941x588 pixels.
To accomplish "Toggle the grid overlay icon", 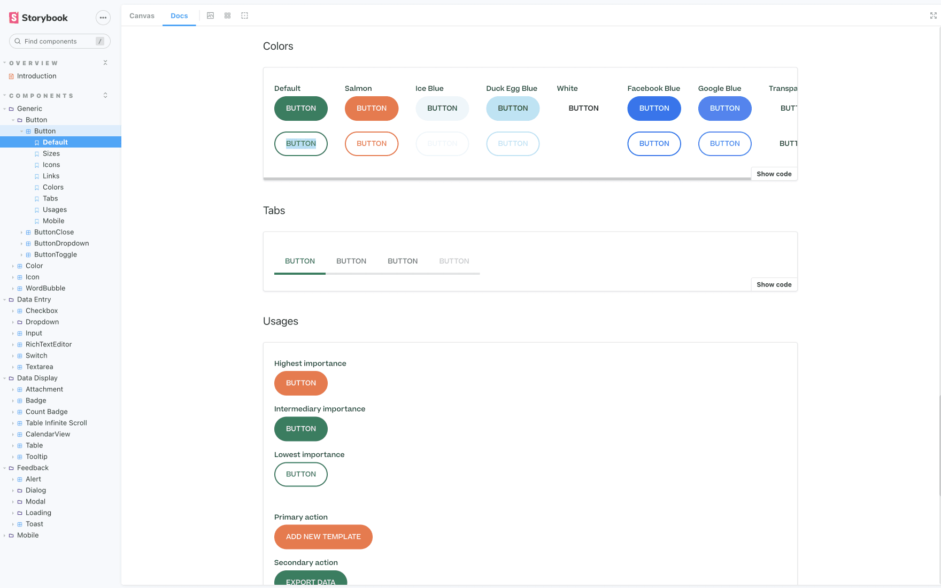I will pyautogui.click(x=227, y=16).
